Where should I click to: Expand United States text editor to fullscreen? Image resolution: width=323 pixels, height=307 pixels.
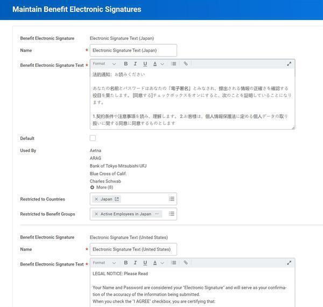pos(289,263)
